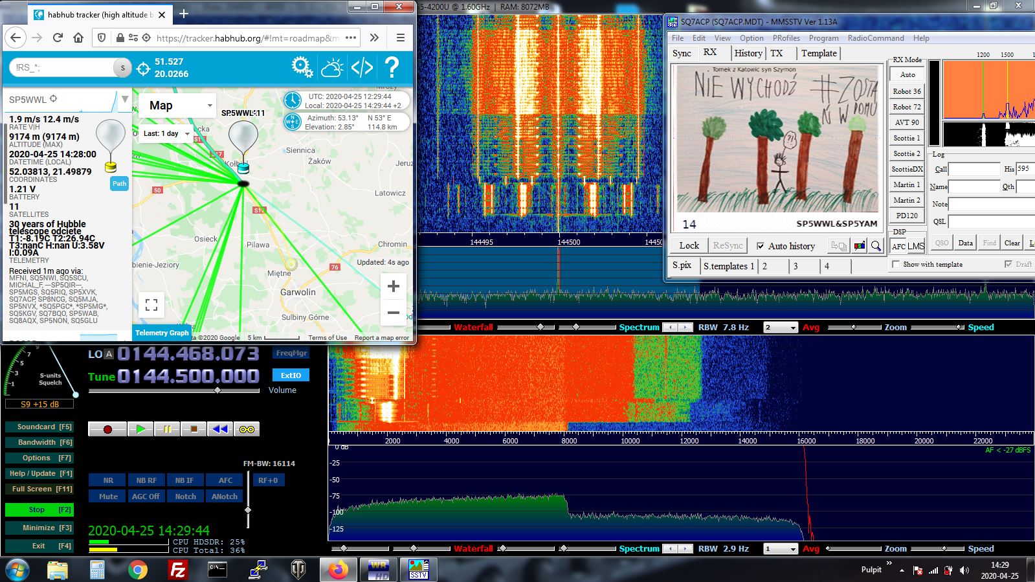
Task: Enable Show with template checkbox
Action: point(896,264)
